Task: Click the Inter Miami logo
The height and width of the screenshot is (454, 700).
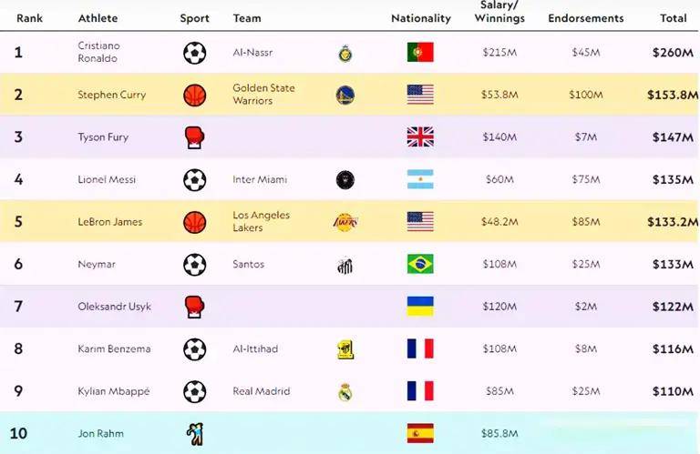Action: click(x=345, y=179)
